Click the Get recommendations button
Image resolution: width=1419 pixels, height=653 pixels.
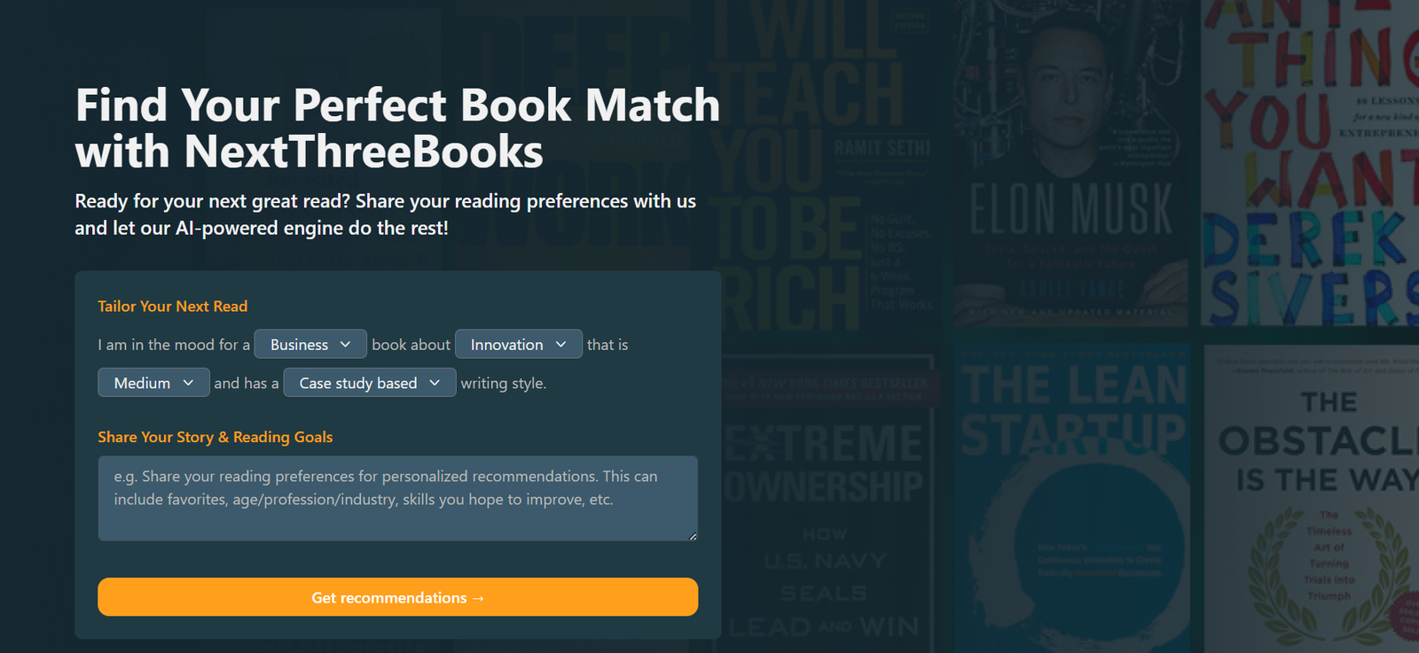click(397, 597)
